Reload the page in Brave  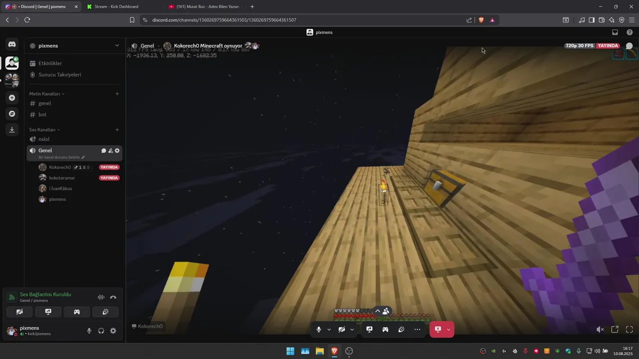pyautogui.click(x=27, y=20)
